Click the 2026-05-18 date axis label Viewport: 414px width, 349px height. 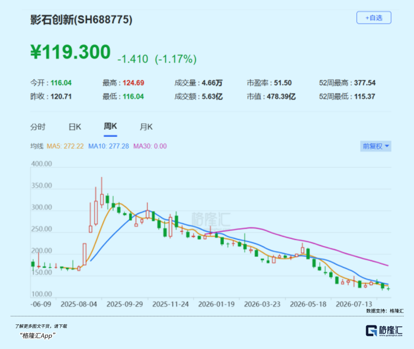tap(308, 304)
